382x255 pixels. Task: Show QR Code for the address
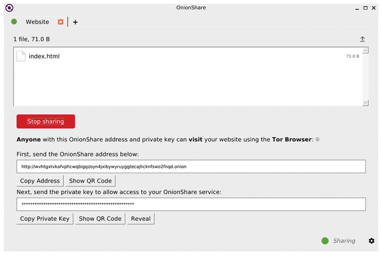tap(90, 181)
